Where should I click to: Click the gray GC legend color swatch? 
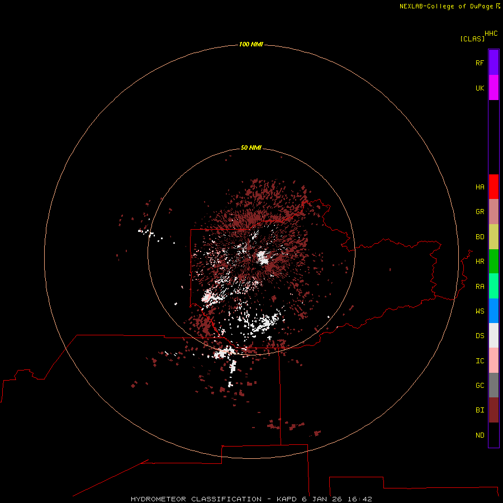click(x=493, y=385)
